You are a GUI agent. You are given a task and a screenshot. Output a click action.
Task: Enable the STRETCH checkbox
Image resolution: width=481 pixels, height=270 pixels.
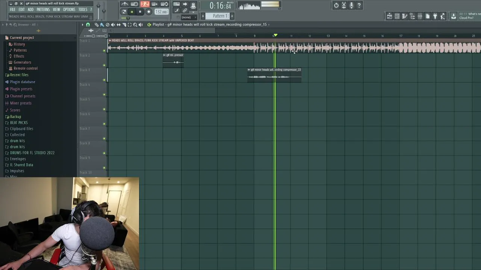click(x=106, y=36)
